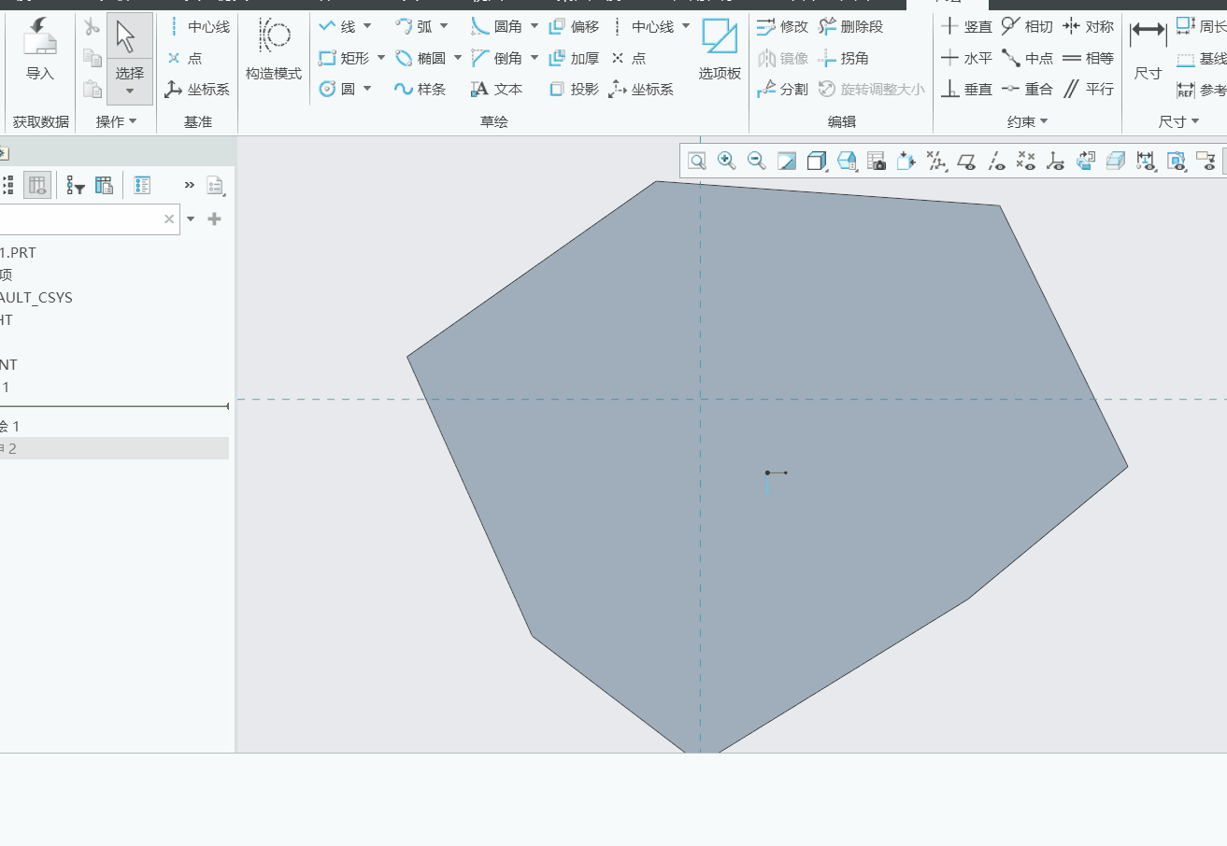Click the 基准 group 中心线 centerline tool
The image size is (1227, 846).
click(198, 26)
